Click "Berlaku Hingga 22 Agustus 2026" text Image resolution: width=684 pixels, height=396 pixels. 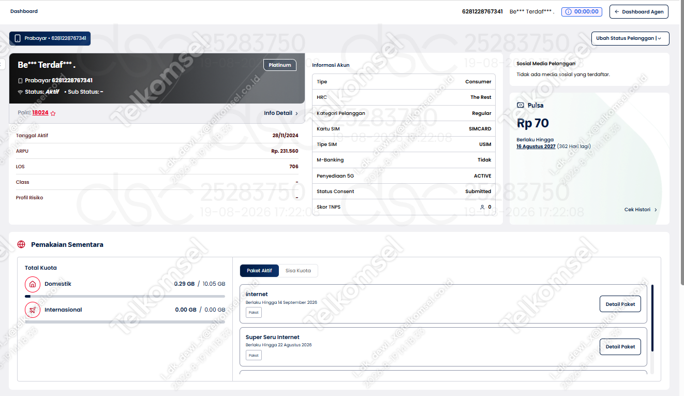point(279,345)
